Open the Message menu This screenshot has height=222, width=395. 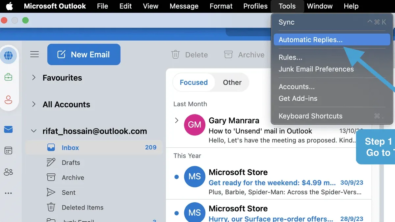pyautogui.click(x=184, y=6)
